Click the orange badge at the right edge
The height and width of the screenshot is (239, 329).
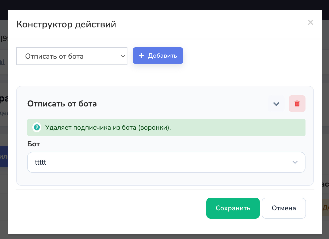click(x=325, y=207)
